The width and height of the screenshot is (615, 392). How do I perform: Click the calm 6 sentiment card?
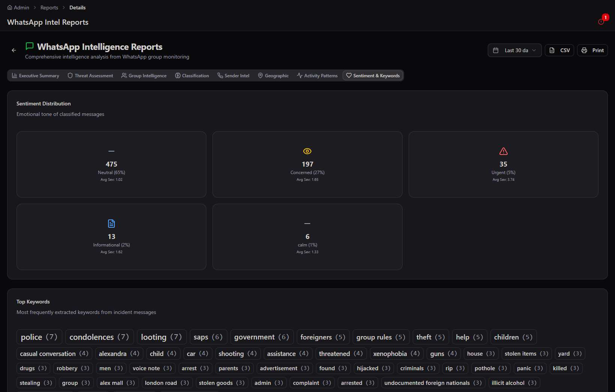(x=307, y=237)
